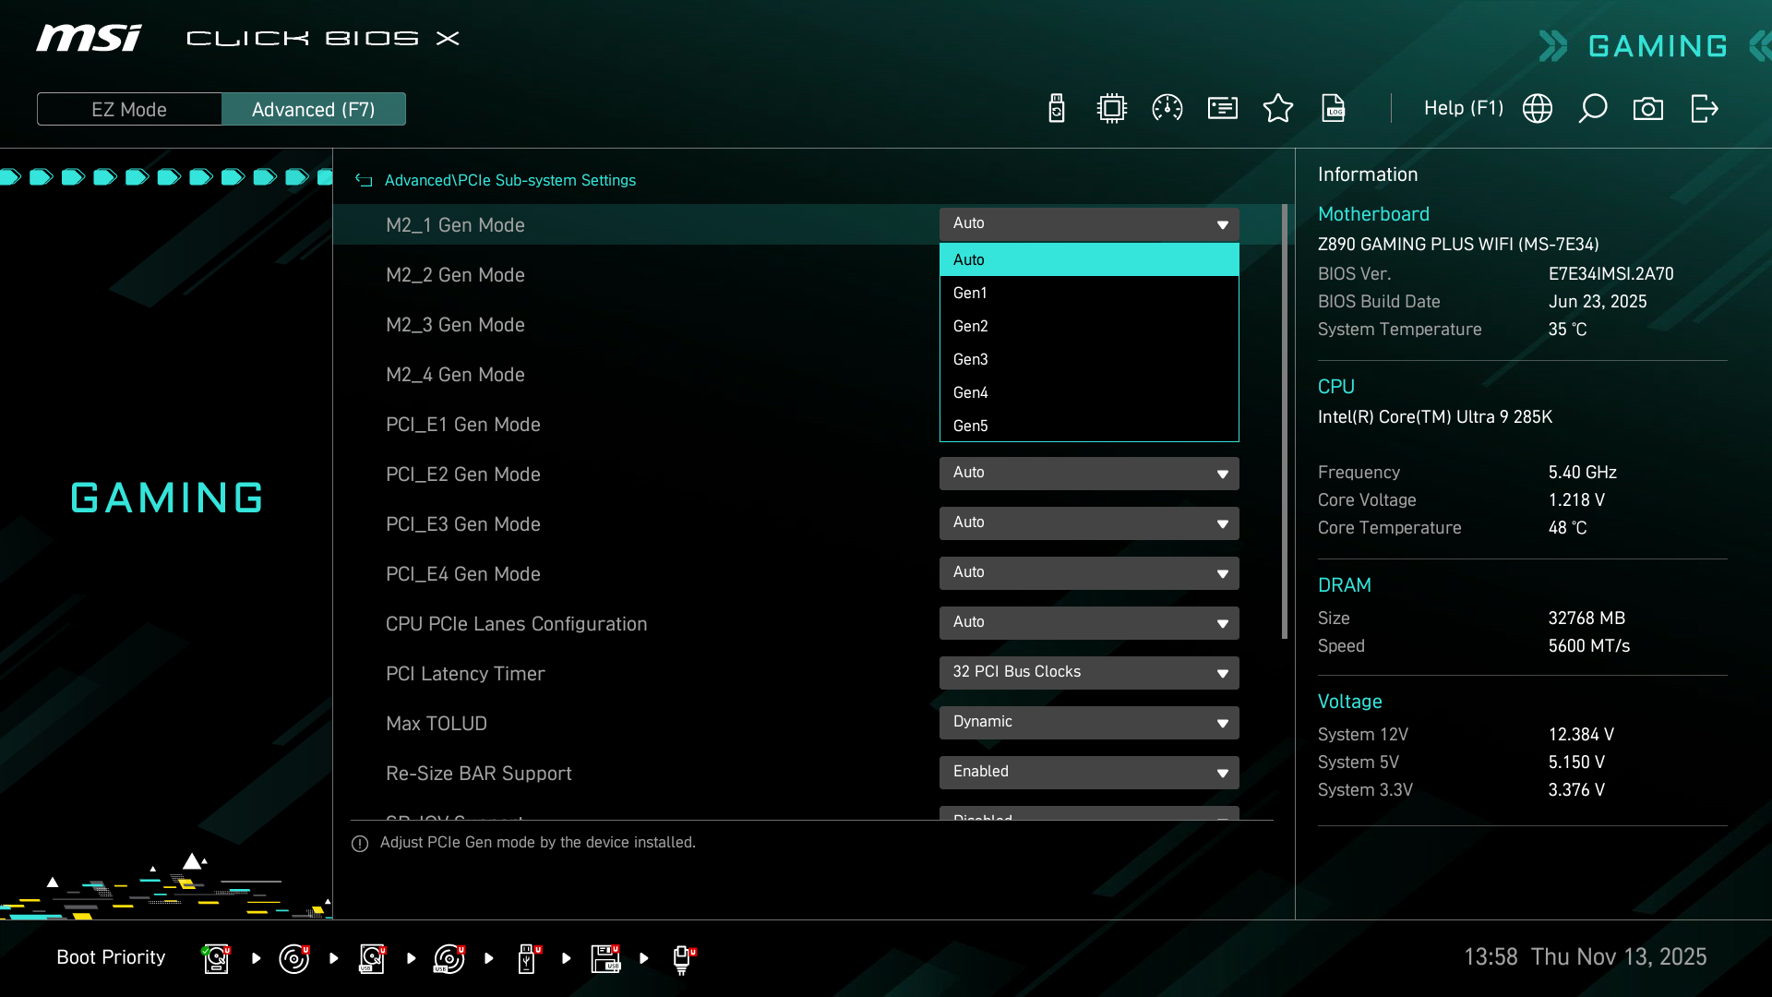Expand the PCI Latency Timer dropdown

pyautogui.click(x=1089, y=672)
